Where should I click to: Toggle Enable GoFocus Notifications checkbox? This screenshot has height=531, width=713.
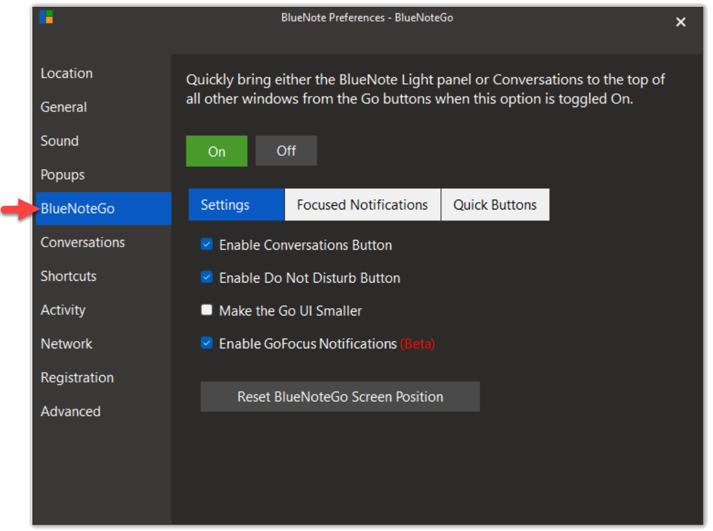pyautogui.click(x=206, y=343)
